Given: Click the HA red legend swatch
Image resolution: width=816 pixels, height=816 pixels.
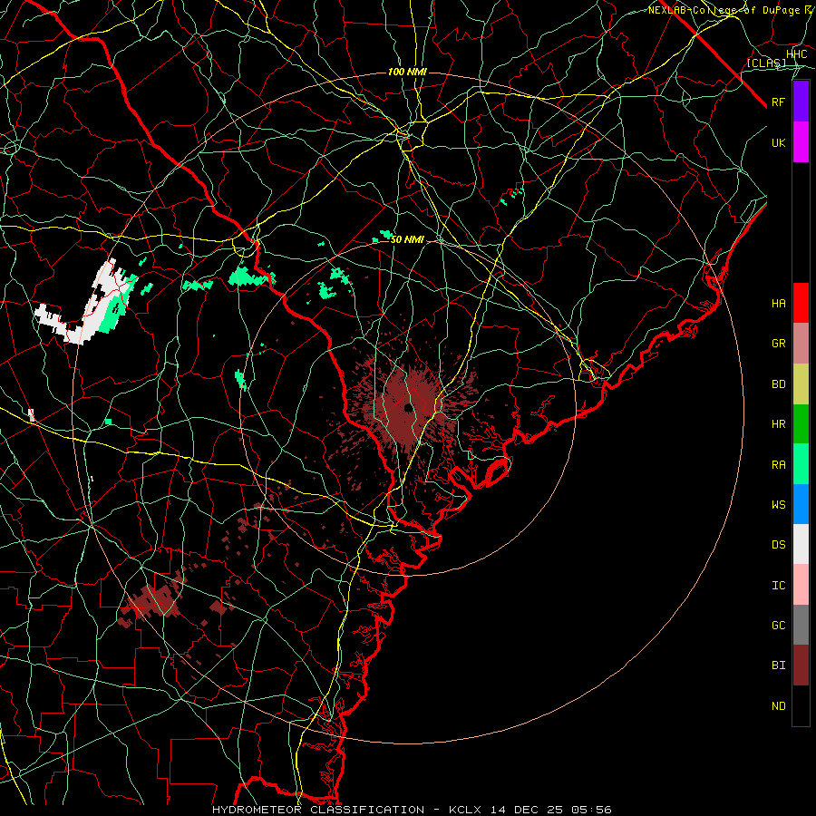Looking at the screenshot, I should point(801,303).
